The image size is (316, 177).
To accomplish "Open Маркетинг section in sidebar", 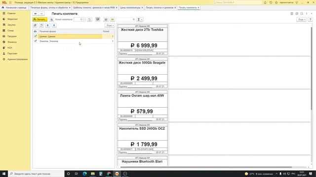I will pos(12,19).
